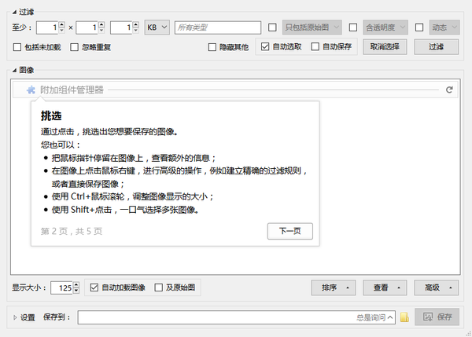The image size is (472, 337).
Task: Open the 只包括原始图 dropdown
Action: (312, 27)
